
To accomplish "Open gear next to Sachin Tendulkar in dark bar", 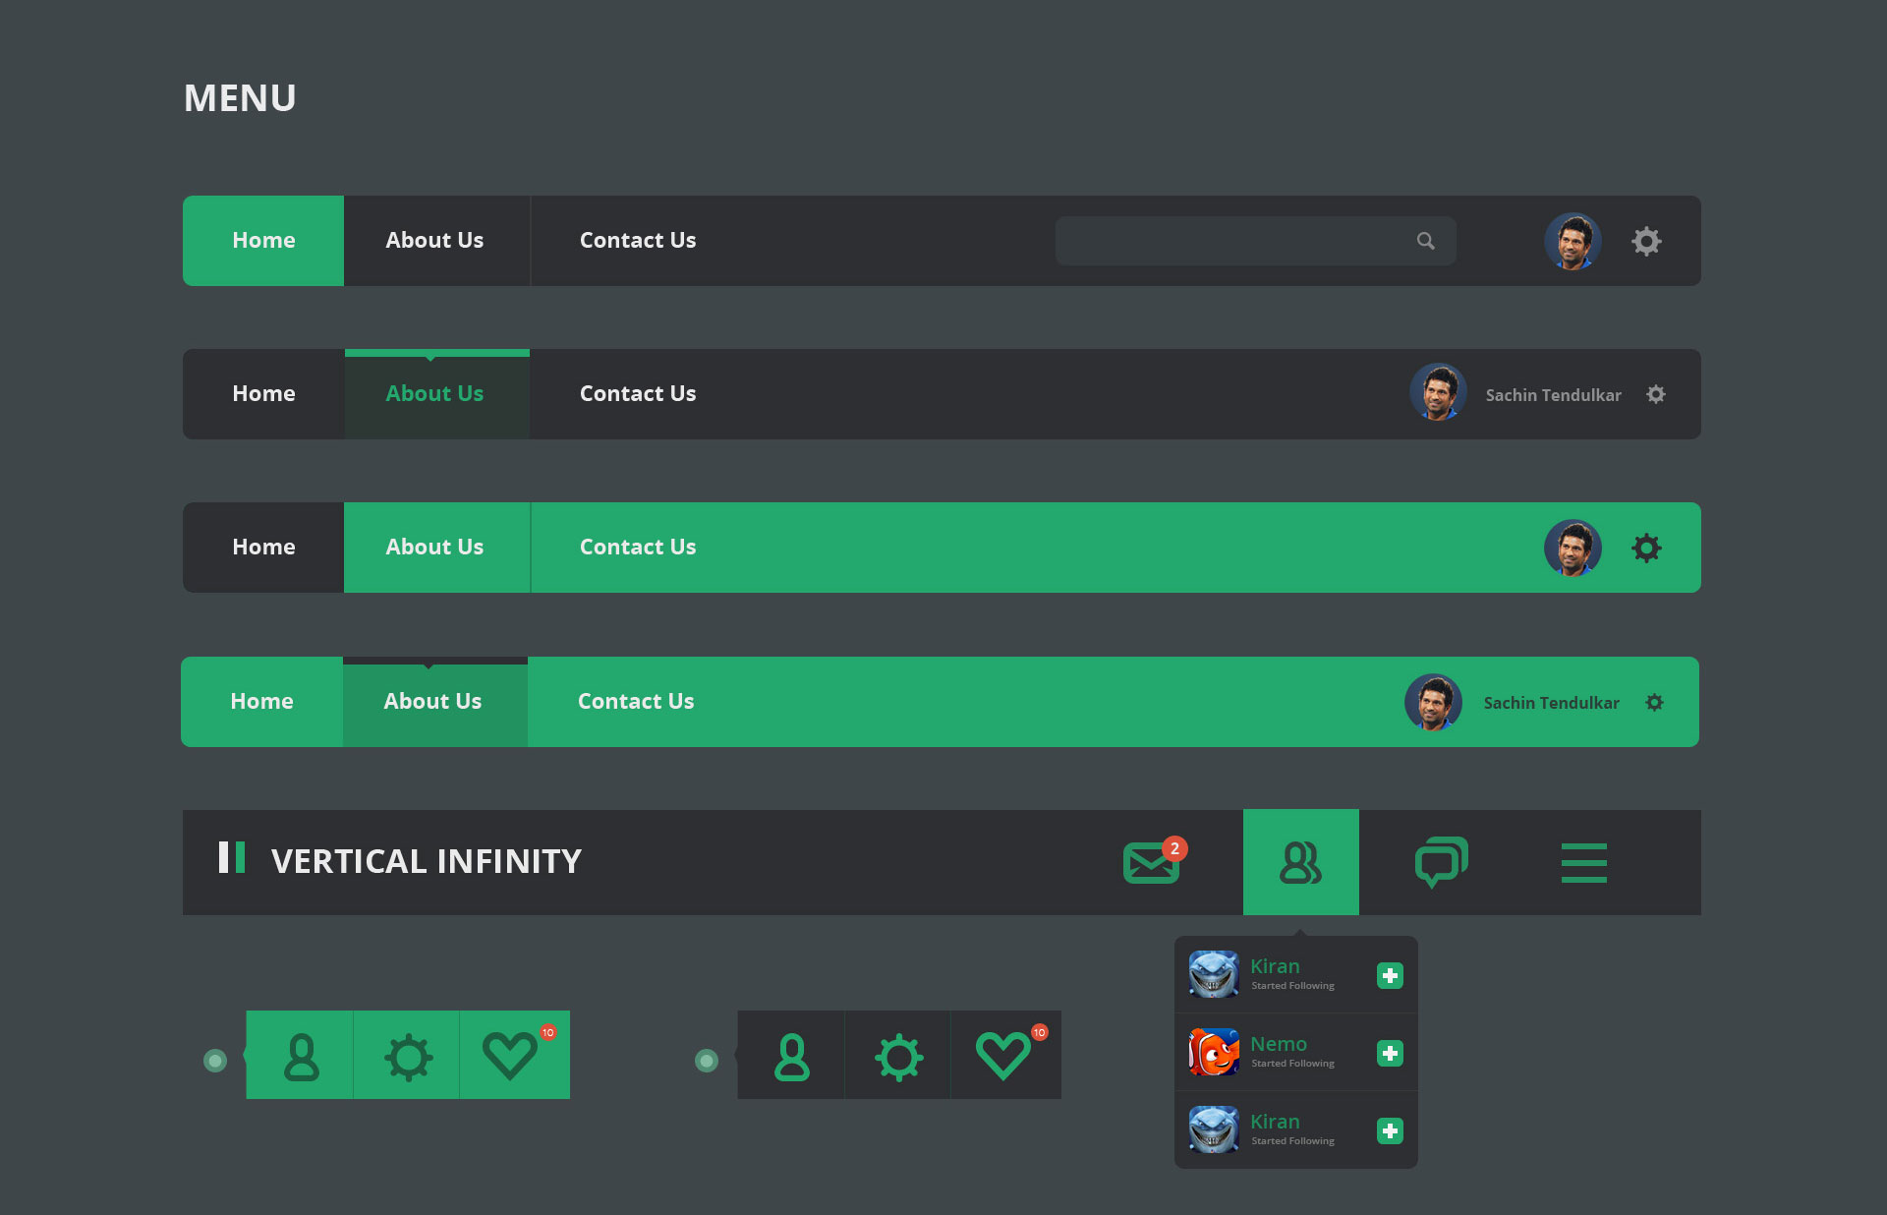I will (1656, 394).
